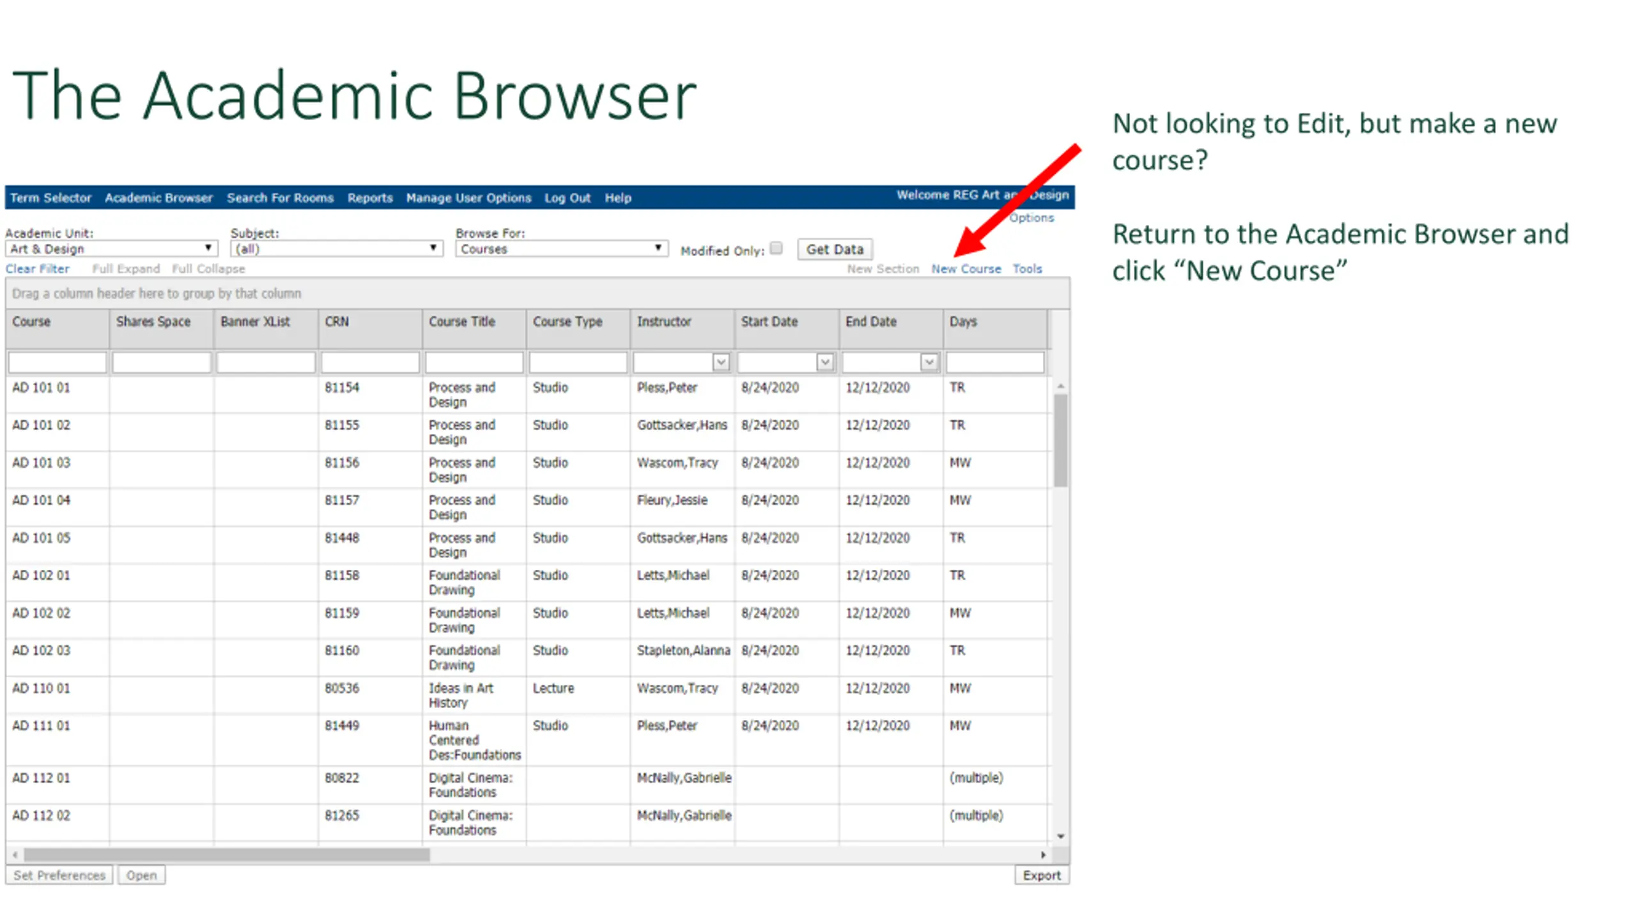
Task: Click Full Expand
Action: point(126,269)
